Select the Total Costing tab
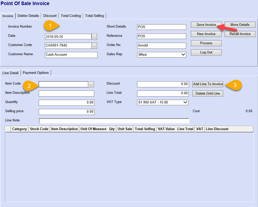The width and height of the screenshot is (258, 207). [71, 16]
